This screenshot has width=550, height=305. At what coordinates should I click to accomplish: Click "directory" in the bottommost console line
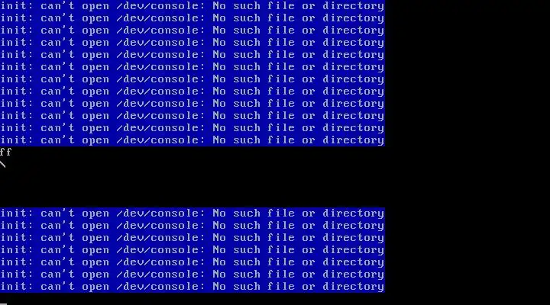click(353, 287)
